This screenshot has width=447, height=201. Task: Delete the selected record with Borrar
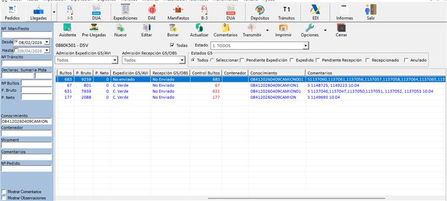tap(173, 31)
